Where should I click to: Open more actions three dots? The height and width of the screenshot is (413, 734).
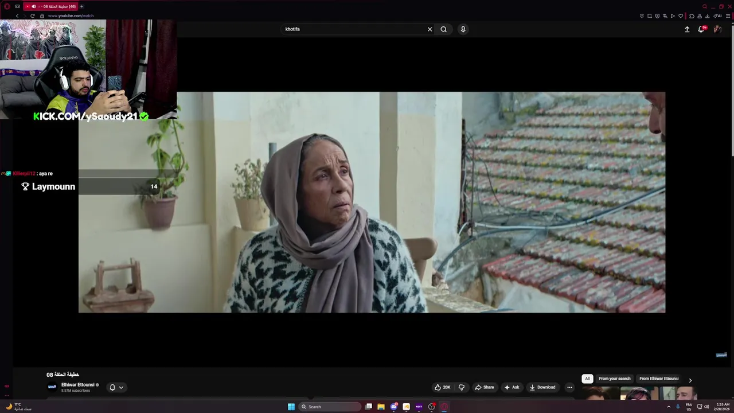point(569,387)
